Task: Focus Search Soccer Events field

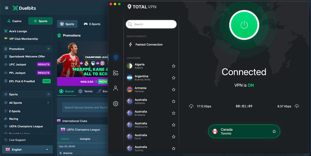Action: [85, 107]
